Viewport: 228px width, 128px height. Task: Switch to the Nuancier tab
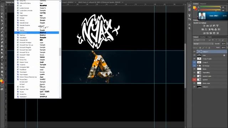click(x=203, y=4)
